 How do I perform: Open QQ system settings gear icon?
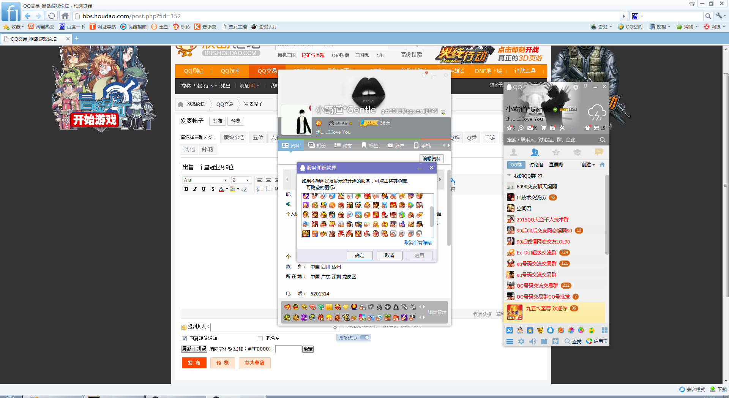(521, 341)
